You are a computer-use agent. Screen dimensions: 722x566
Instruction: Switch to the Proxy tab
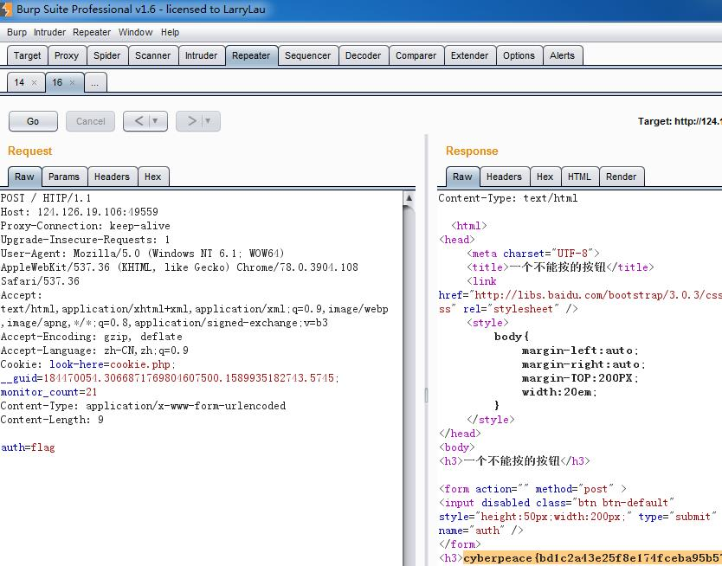[x=67, y=55]
